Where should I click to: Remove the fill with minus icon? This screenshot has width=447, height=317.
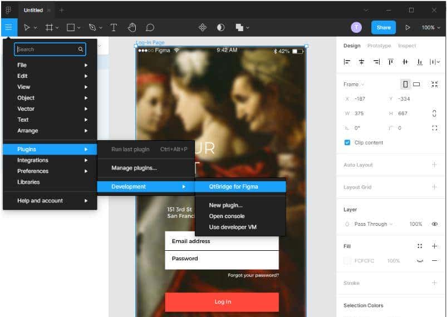click(x=434, y=261)
